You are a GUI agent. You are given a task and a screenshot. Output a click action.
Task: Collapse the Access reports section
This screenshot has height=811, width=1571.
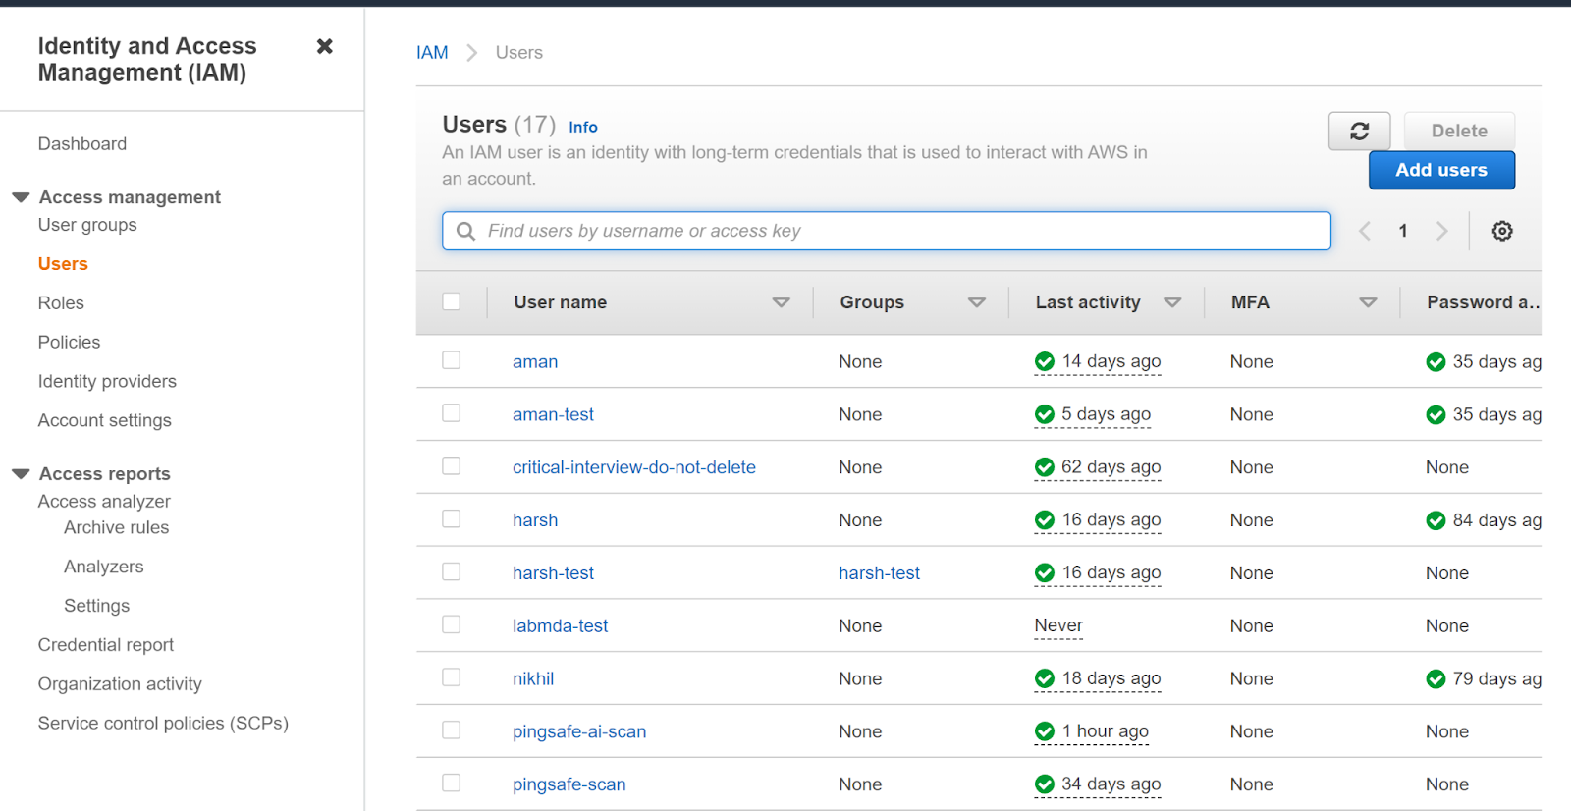pyautogui.click(x=21, y=474)
